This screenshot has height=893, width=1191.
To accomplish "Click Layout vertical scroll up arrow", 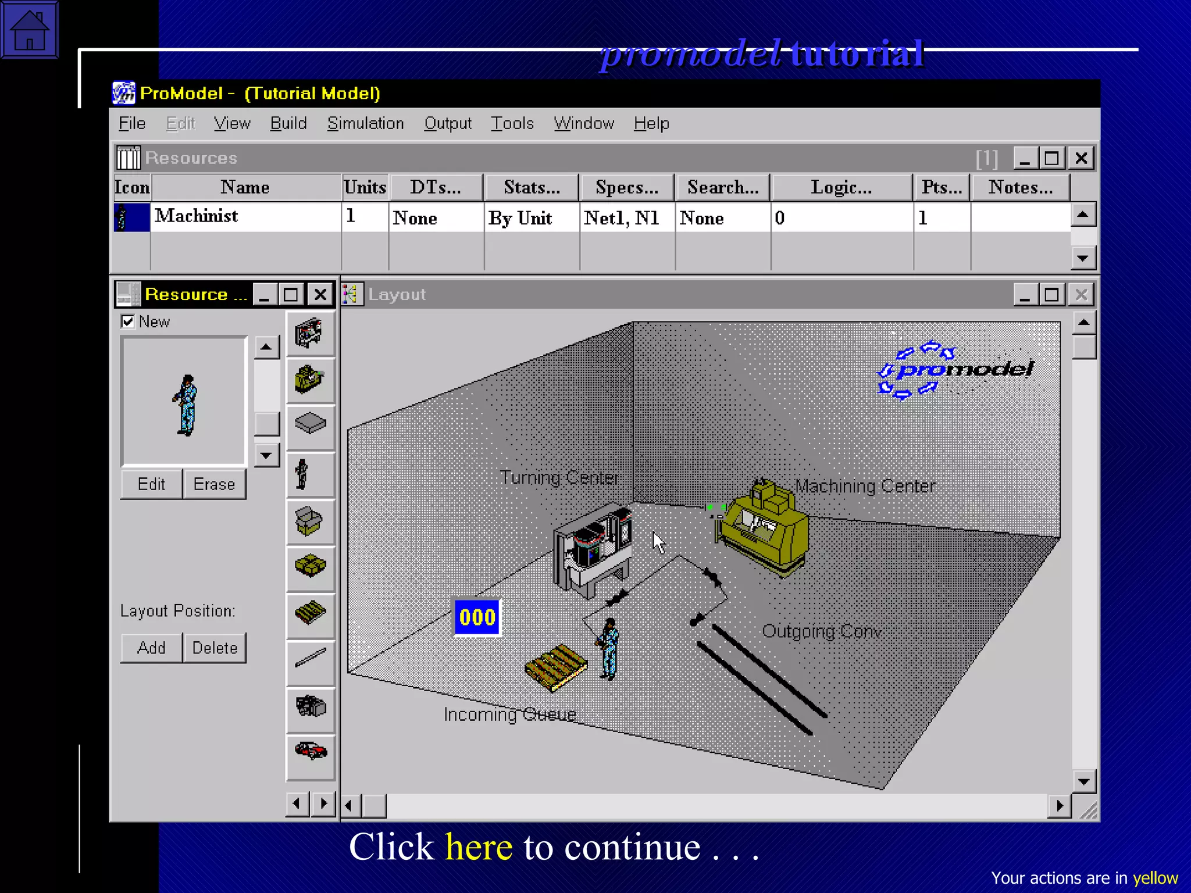I will (1084, 323).
